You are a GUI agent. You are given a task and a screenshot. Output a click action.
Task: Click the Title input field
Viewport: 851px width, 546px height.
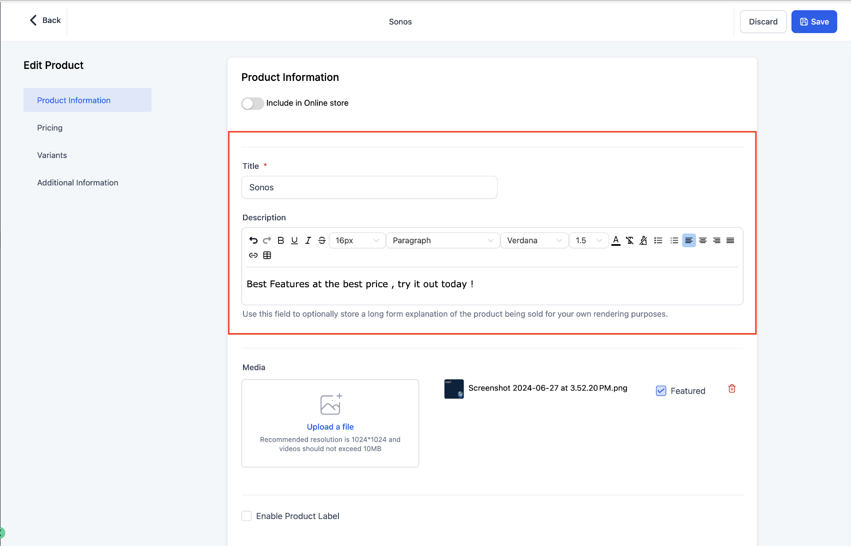tap(369, 187)
